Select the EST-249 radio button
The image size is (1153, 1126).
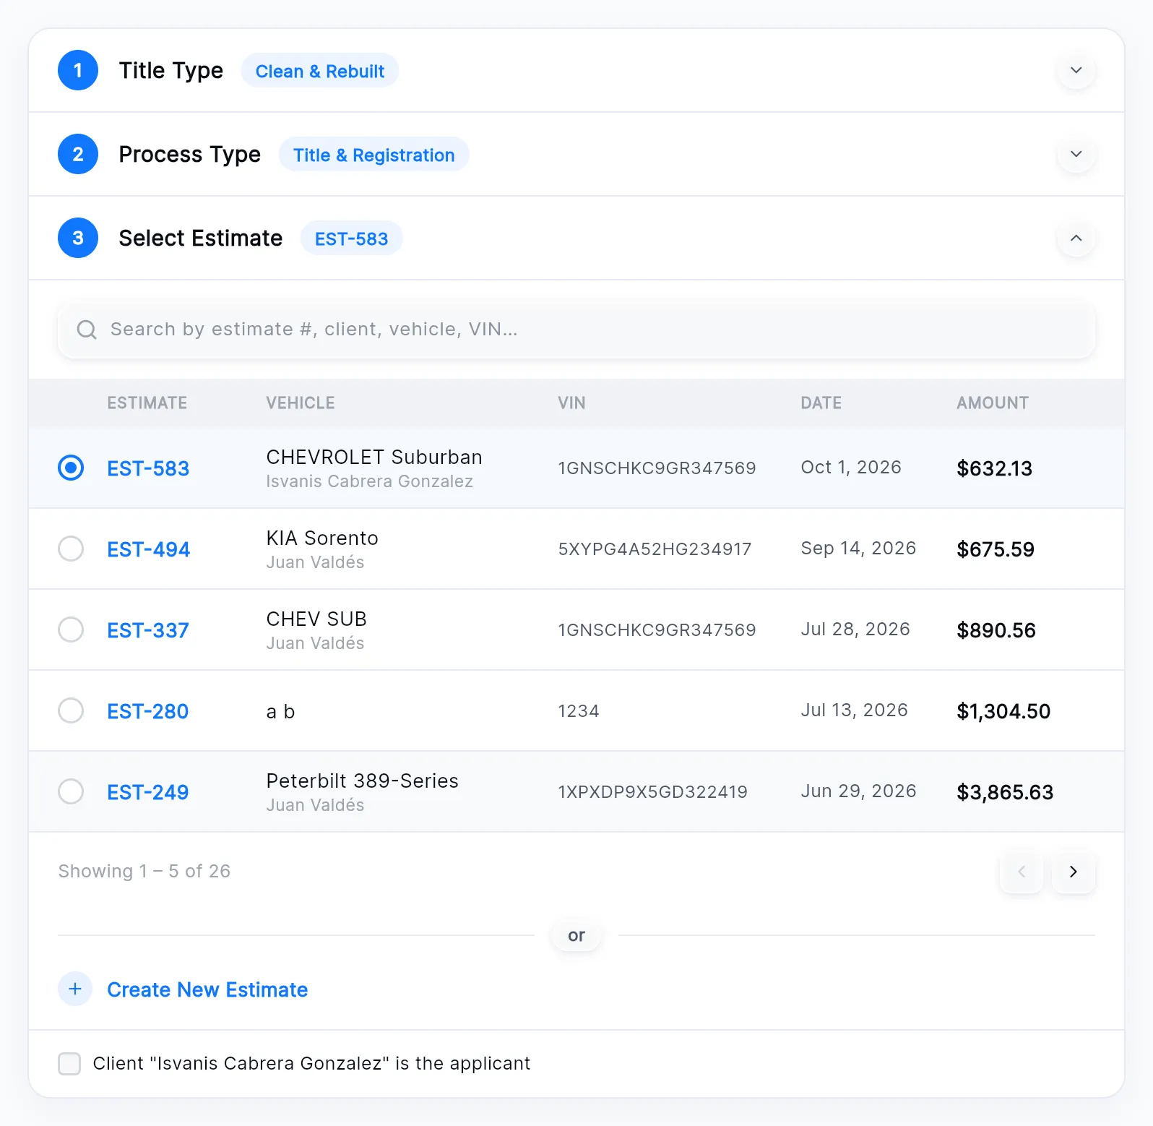(x=71, y=791)
